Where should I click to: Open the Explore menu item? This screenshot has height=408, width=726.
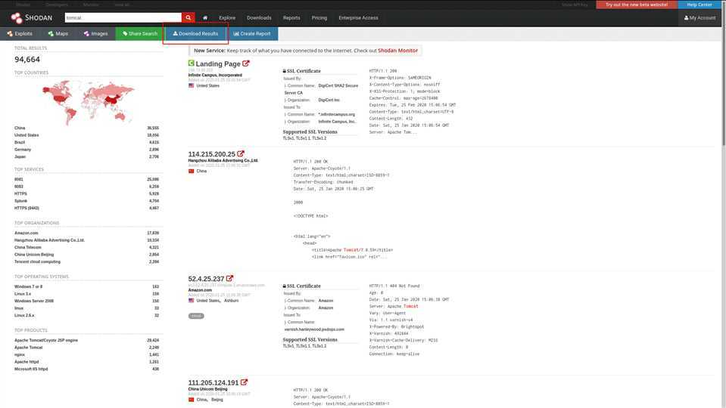point(227,17)
